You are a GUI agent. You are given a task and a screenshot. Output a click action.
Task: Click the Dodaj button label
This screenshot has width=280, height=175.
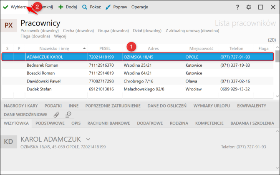pyautogui.click(x=71, y=7)
